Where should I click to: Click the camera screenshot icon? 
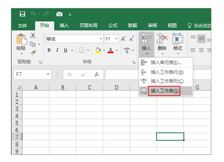59,14
